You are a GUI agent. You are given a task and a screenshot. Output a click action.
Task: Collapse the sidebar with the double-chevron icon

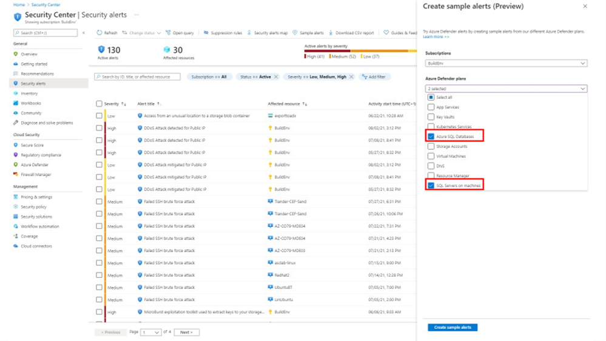(x=84, y=33)
